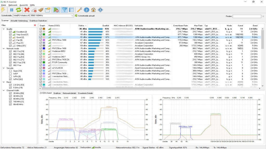
Task: Click the red X delete icon
Action: click(27, 10)
